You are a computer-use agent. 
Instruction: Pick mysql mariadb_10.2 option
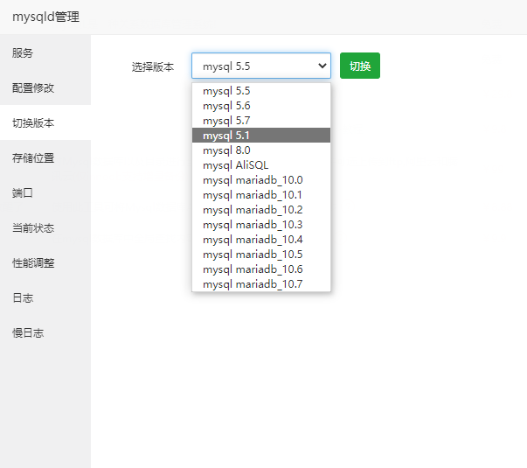[x=261, y=210]
